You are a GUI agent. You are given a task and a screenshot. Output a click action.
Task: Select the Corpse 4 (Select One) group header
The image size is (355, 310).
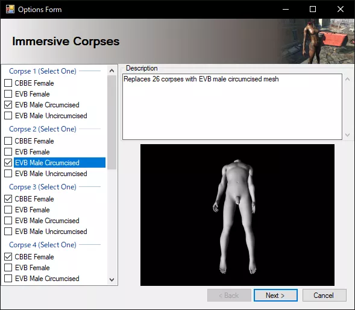click(x=43, y=245)
